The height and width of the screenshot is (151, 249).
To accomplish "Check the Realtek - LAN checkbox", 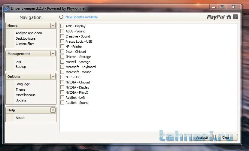I will tap(62, 97).
